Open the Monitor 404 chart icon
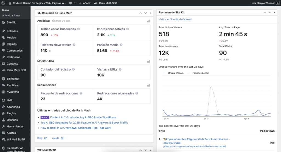This screenshot has height=152, width=281. click(148, 61)
